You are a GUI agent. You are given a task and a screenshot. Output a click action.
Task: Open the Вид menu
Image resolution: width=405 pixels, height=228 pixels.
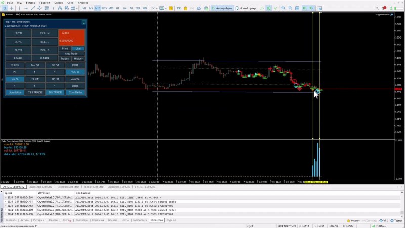click(19, 3)
